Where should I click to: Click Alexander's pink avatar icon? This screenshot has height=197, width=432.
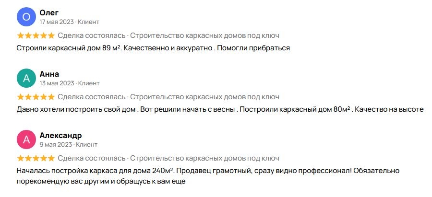pyautogui.click(x=26, y=140)
